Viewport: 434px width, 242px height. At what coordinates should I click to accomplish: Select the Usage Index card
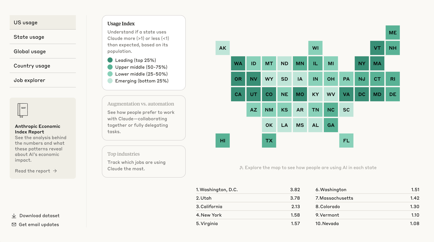(144, 53)
